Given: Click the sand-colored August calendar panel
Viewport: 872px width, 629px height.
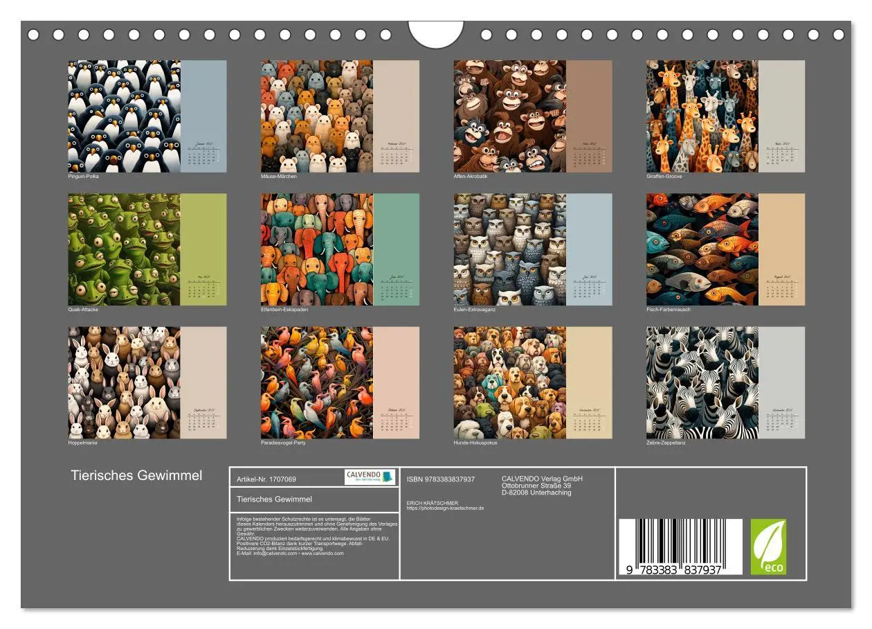Looking at the screenshot, I should [782, 249].
